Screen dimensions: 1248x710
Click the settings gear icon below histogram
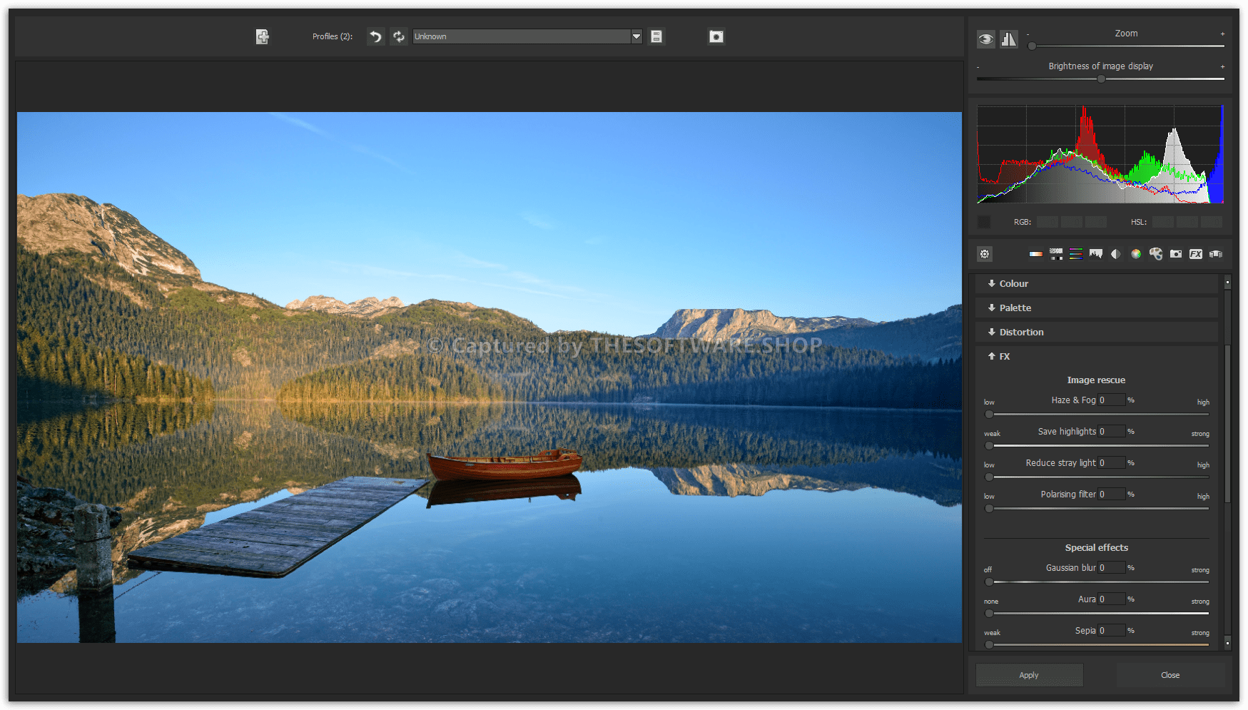(985, 254)
